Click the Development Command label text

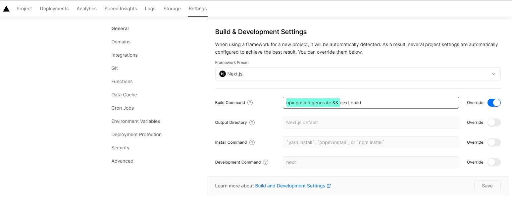click(238, 162)
